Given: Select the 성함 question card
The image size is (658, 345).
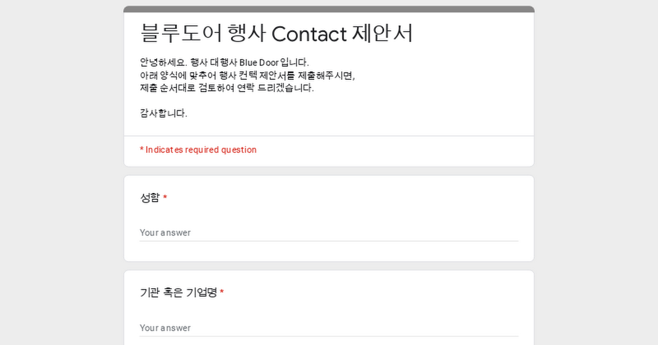Looking at the screenshot, I should point(329,218).
